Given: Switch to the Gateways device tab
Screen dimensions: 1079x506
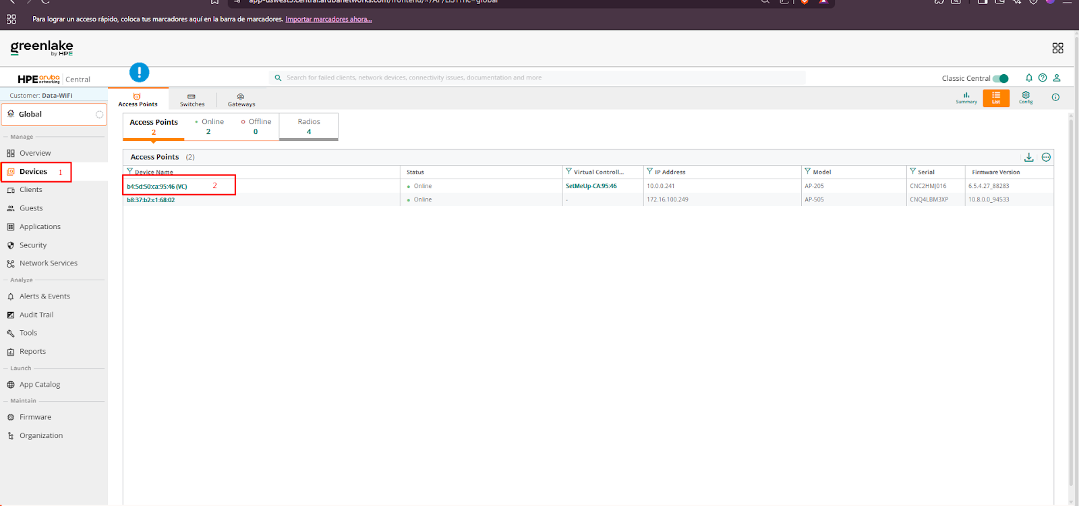Looking at the screenshot, I should tap(241, 100).
